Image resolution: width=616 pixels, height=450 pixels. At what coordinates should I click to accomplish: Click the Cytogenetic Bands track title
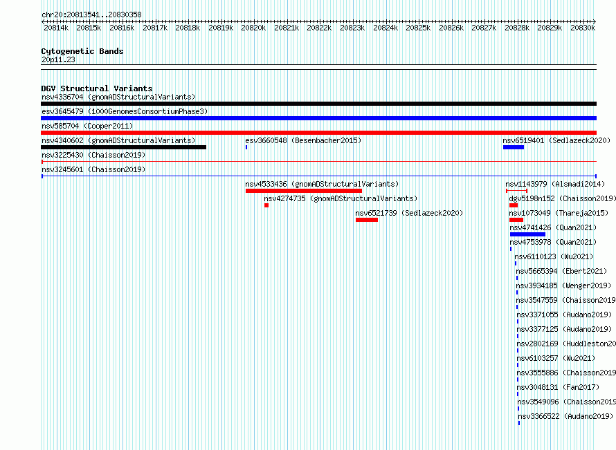(82, 51)
